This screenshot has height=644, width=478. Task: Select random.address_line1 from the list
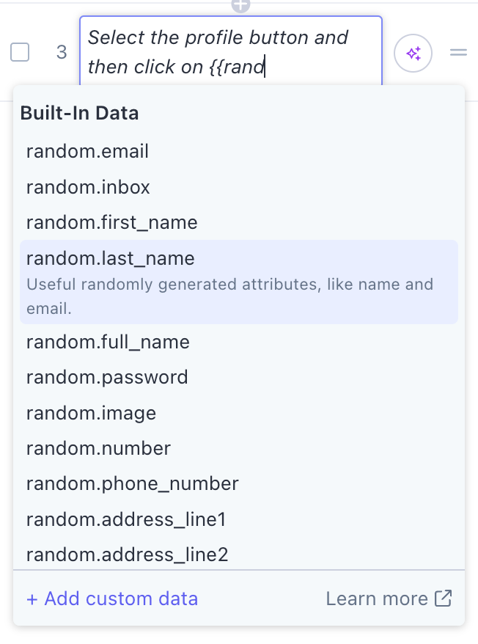[126, 519]
